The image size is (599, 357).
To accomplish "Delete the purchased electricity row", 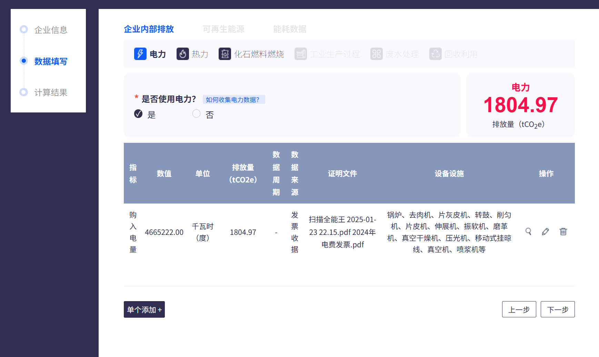I will click(563, 231).
